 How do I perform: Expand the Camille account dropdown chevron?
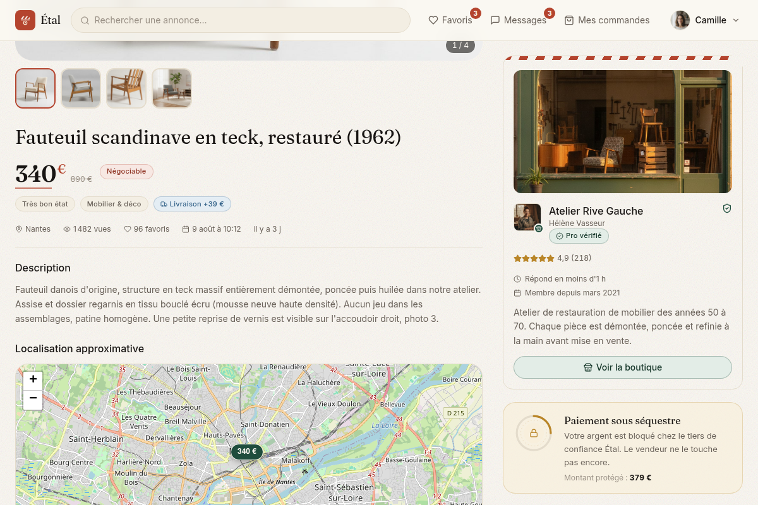click(736, 20)
